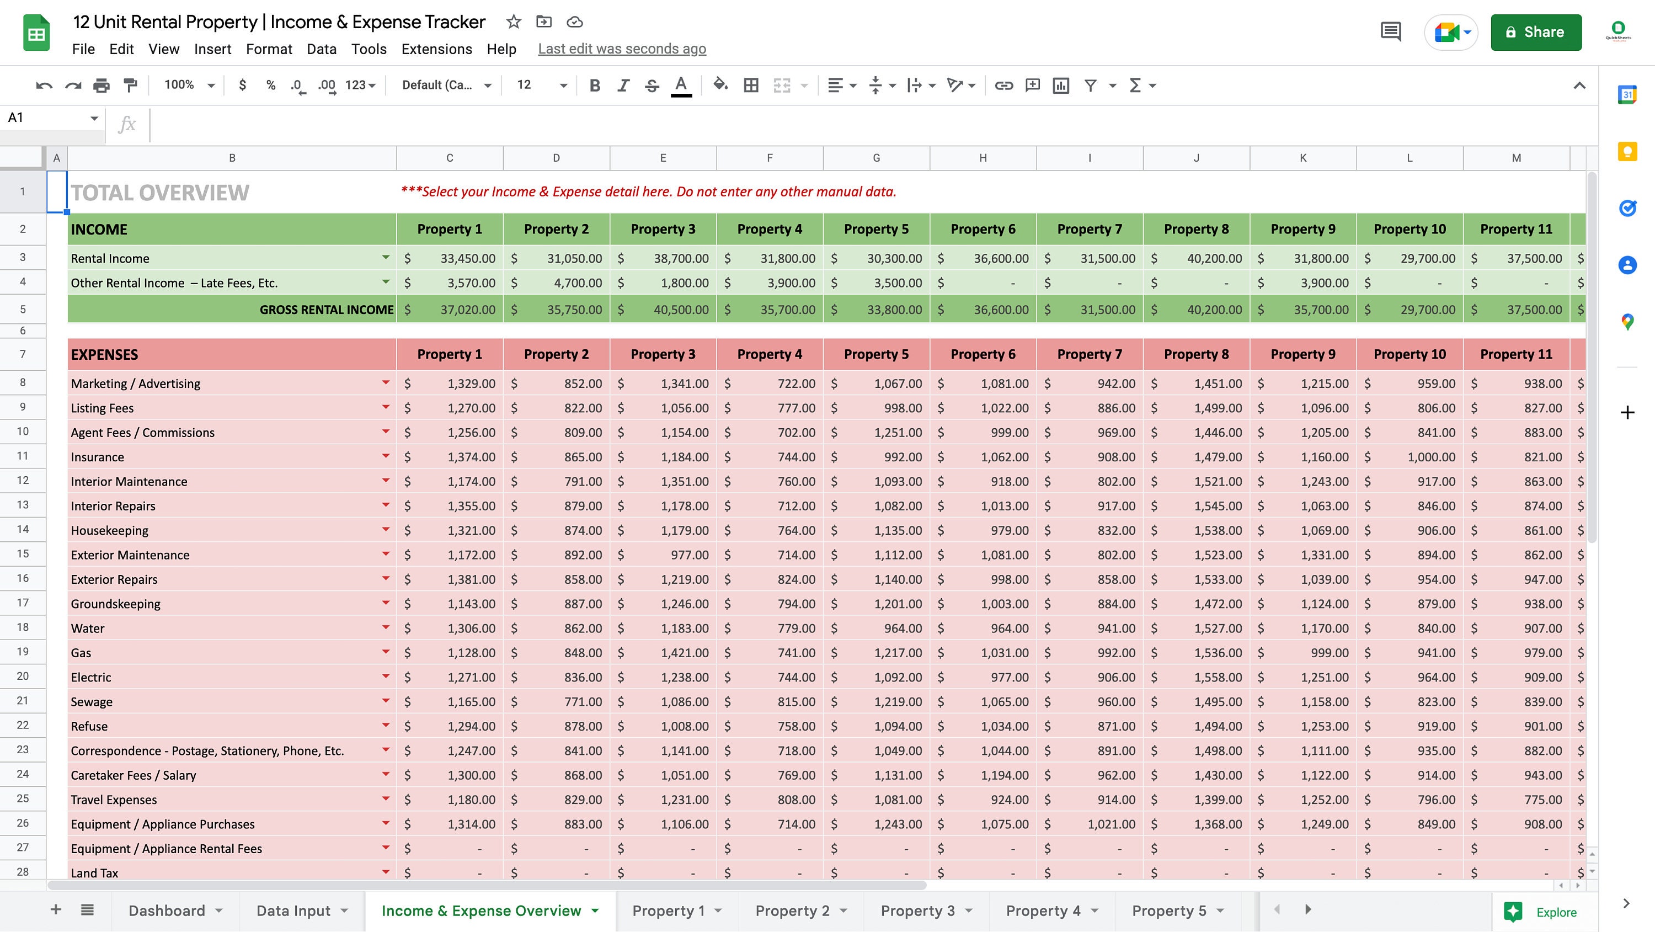This screenshot has height=932, width=1655.
Task: Open the Format menu
Action: (269, 49)
